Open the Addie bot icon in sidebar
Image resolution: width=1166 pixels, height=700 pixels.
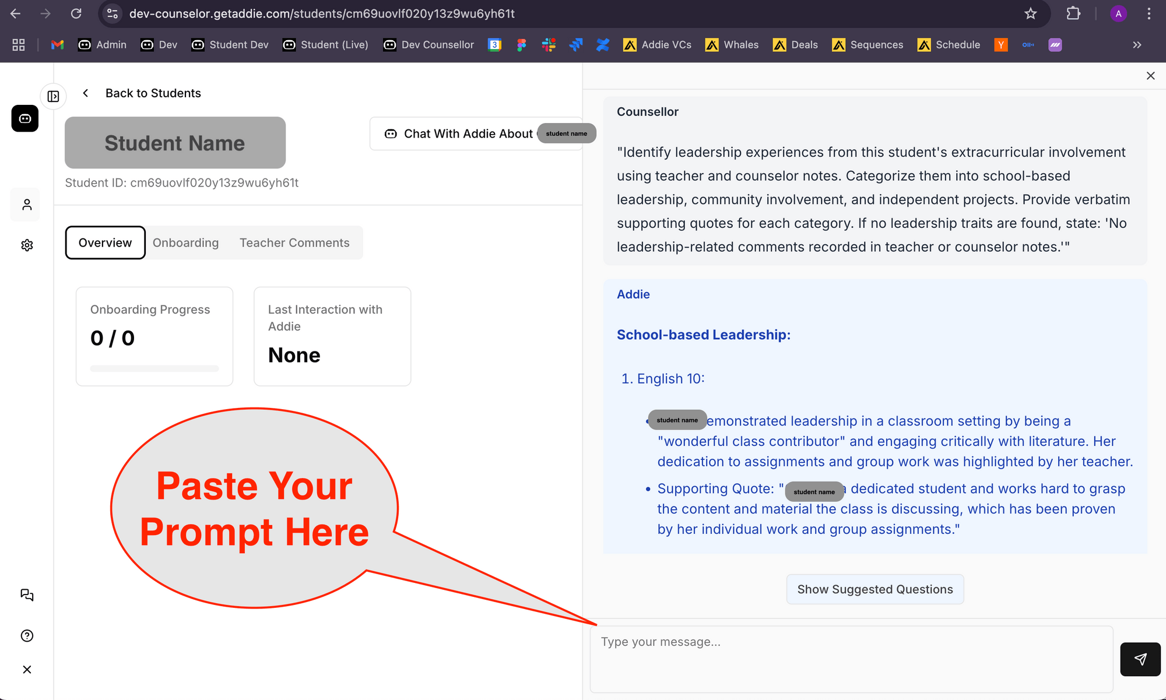(x=25, y=119)
